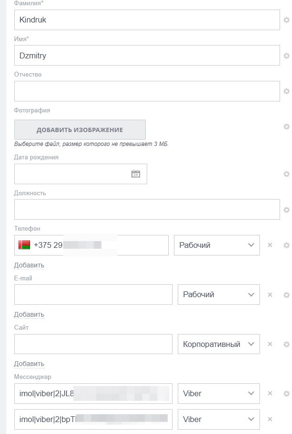This screenshot has width=292, height=434.
Task: Expand the E-mail type dropdown Рабочий
Action: 219,294
